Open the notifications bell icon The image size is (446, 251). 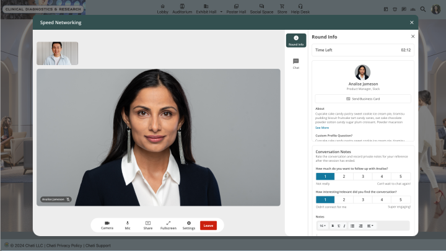[x=395, y=9]
